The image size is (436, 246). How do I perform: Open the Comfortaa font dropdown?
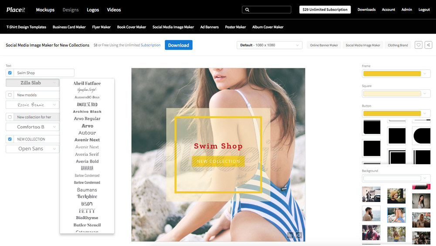pos(33,127)
